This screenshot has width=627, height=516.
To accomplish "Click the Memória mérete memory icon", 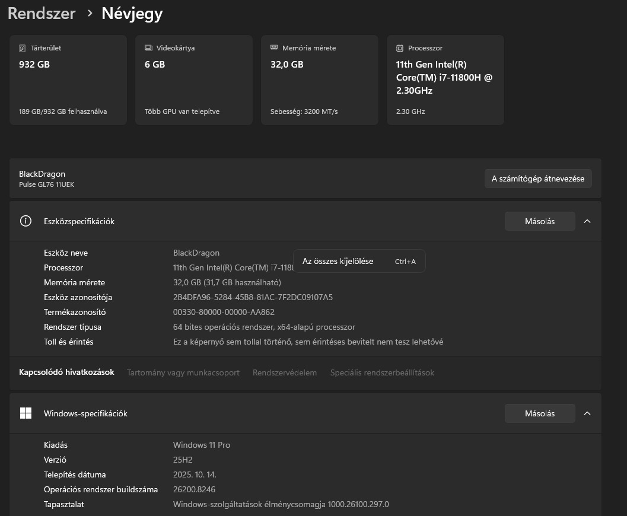I will [274, 48].
